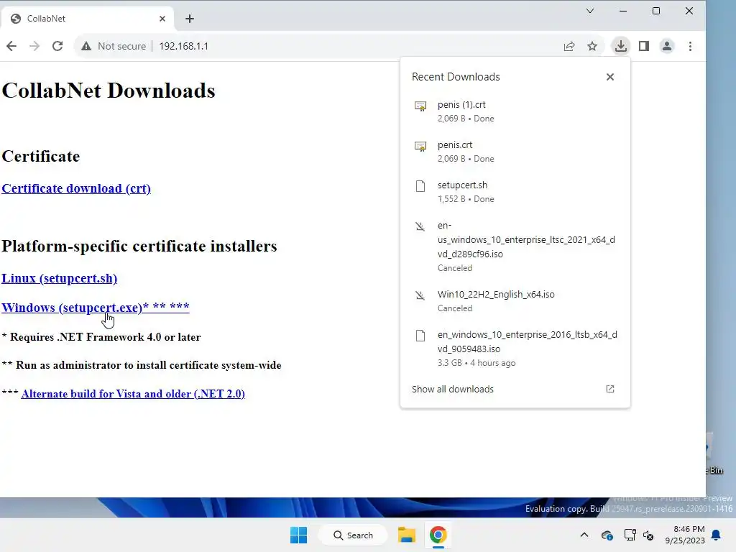Toggle the downloads toolbar icon

(620, 46)
